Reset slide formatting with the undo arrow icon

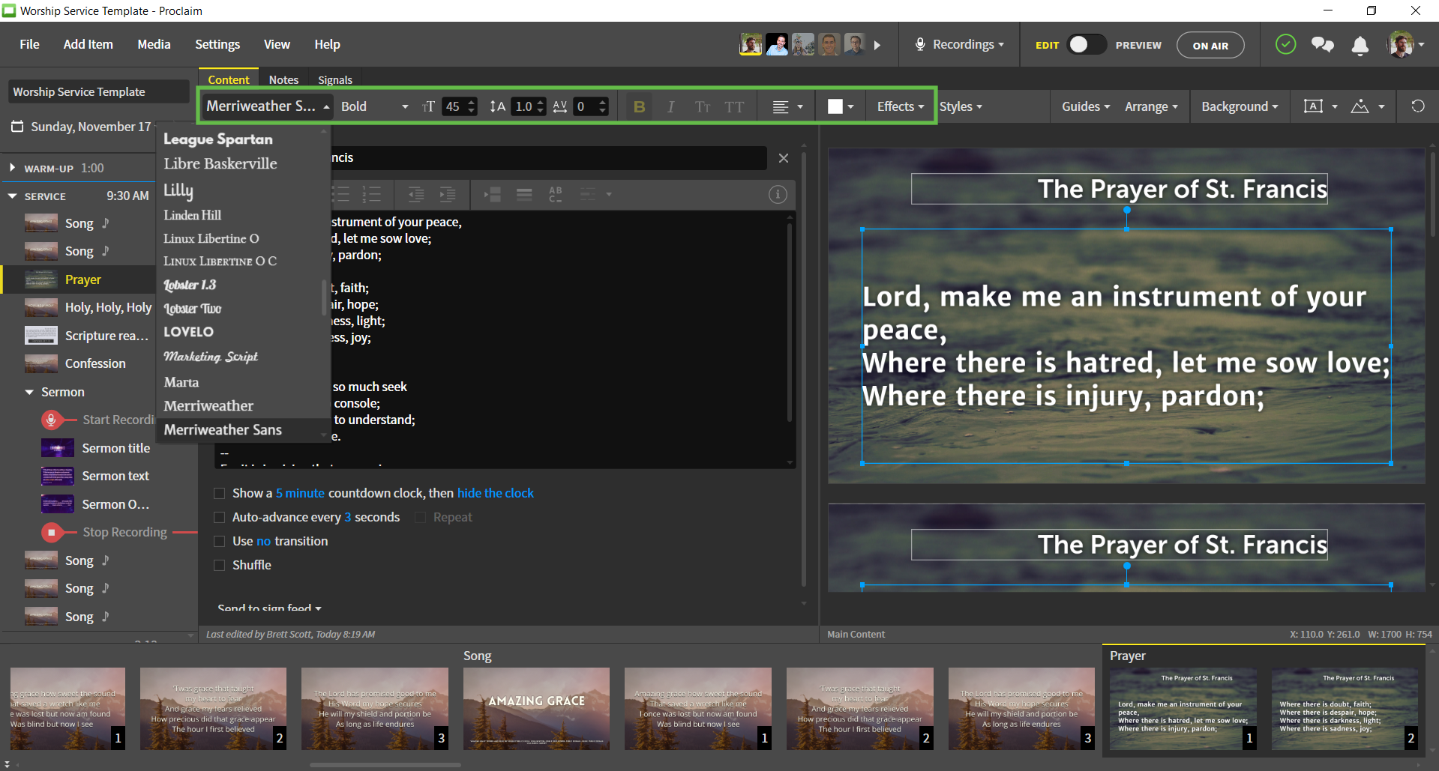coord(1417,106)
